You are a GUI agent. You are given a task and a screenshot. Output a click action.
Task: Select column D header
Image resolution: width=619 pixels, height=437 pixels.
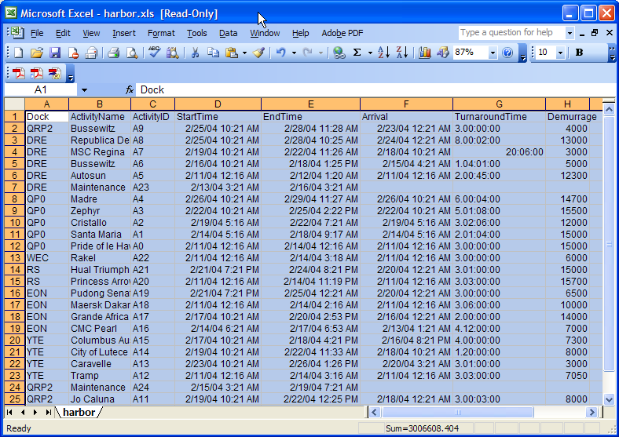coord(218,104)
